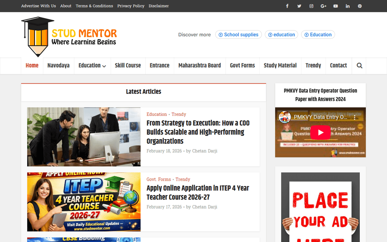The width and height of the screenshot is (387, 242).
Task: Click the February 18, 2026 date text
Action: point(164,151)
